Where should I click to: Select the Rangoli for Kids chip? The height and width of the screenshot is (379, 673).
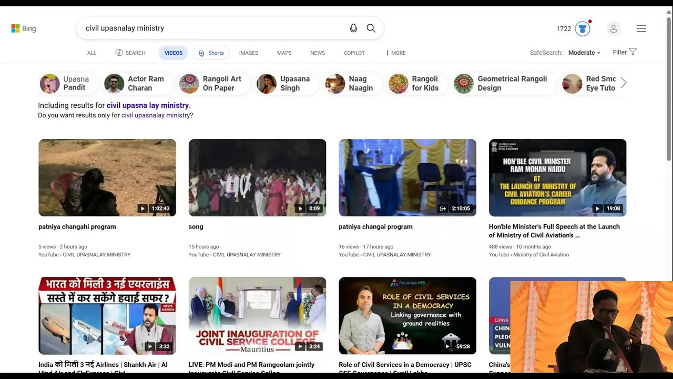point(418,83)
